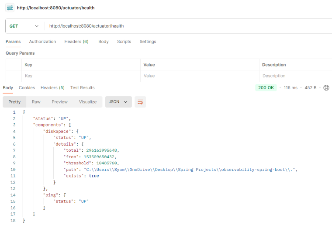View response Headers (5) tab

pos(52,87)
